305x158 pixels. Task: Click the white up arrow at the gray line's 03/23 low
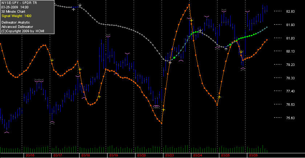click(170, 62)
